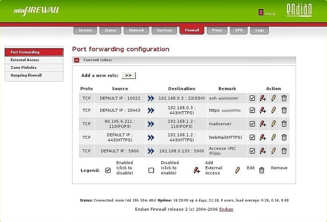The image size is (327, 222).
Task: Disable the WebMail(HTTPS) rule checkbox
Action: tap(253, 137)
